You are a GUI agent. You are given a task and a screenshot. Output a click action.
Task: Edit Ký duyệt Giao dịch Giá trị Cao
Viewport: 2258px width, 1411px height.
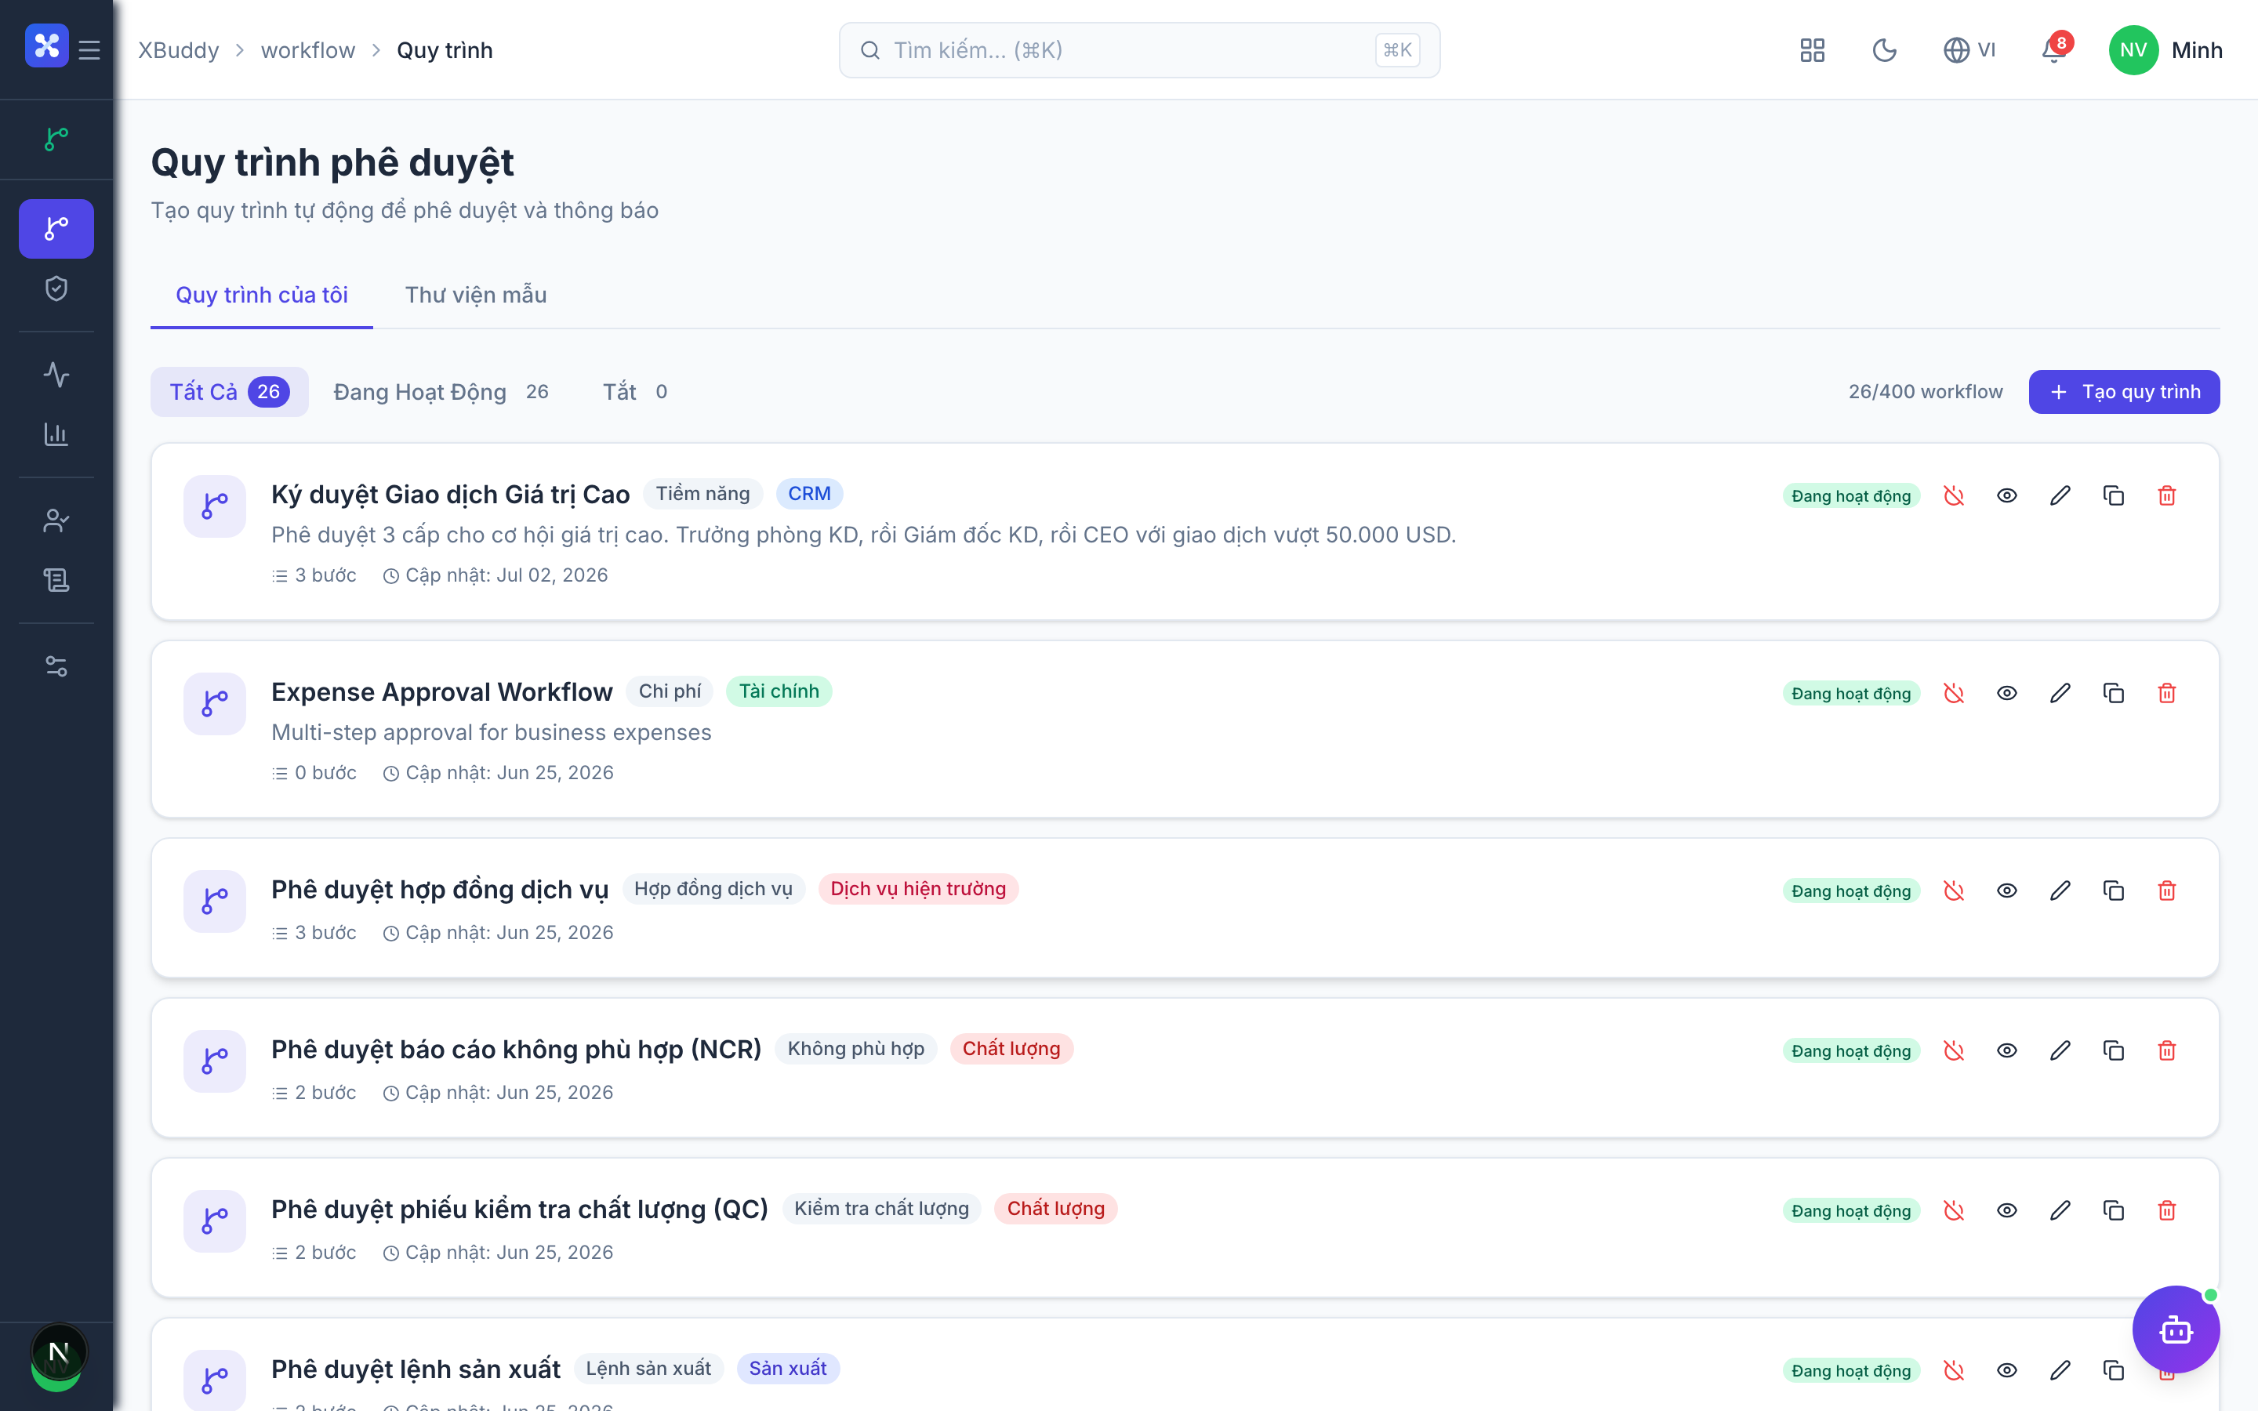(x=2060, y=495)
